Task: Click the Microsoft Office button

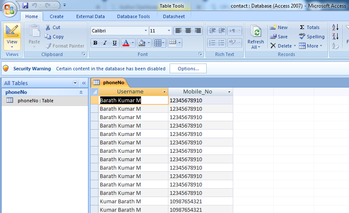Action: click(x=9, y=9)
